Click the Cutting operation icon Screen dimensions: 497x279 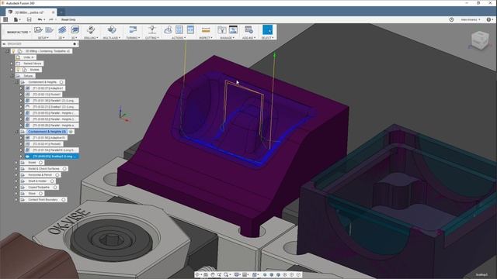click(x=152, y=29)
